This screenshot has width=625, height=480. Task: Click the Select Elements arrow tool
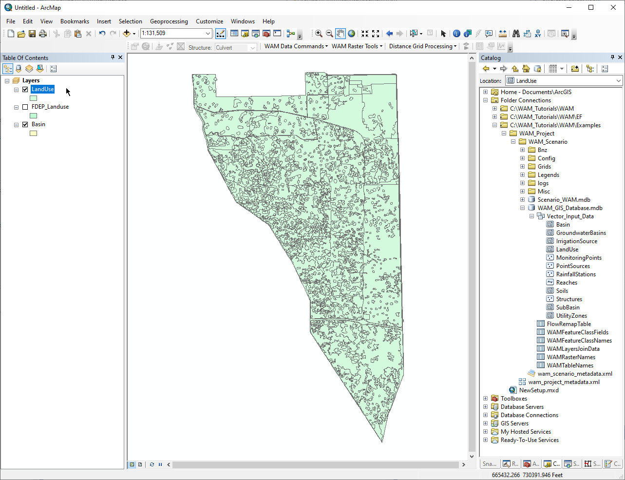[443, 34]
